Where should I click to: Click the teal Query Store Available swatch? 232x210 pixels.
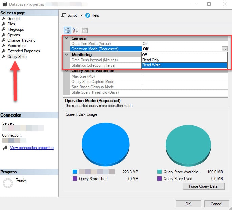[x=160, y=172]
